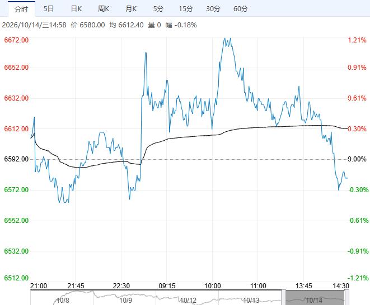
Task: Switch to the 周K weekly tab
Action: tap(104, 9)
